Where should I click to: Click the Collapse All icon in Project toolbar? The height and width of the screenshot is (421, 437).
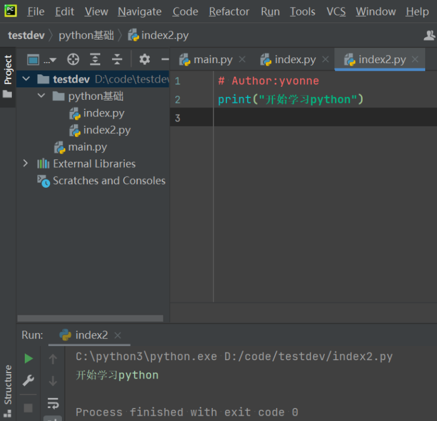117,59
